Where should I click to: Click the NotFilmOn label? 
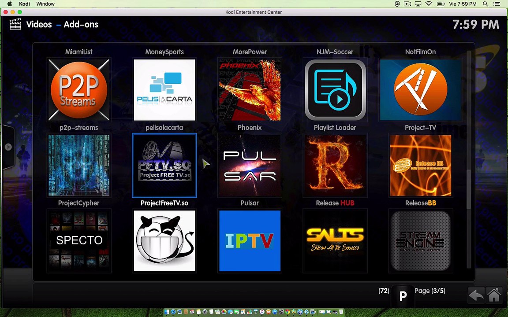pyautogui.click(x=421, y=52)
